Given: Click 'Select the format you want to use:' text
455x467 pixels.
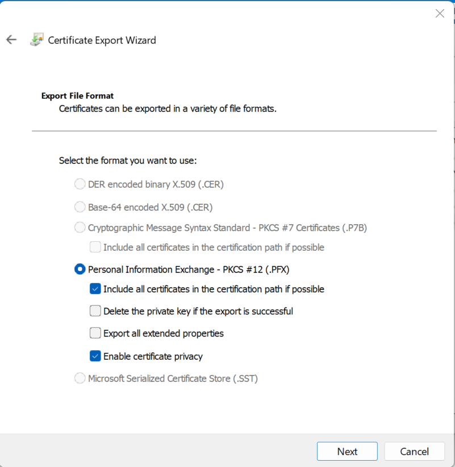Looking at the screenshot, I should point(128,161).
